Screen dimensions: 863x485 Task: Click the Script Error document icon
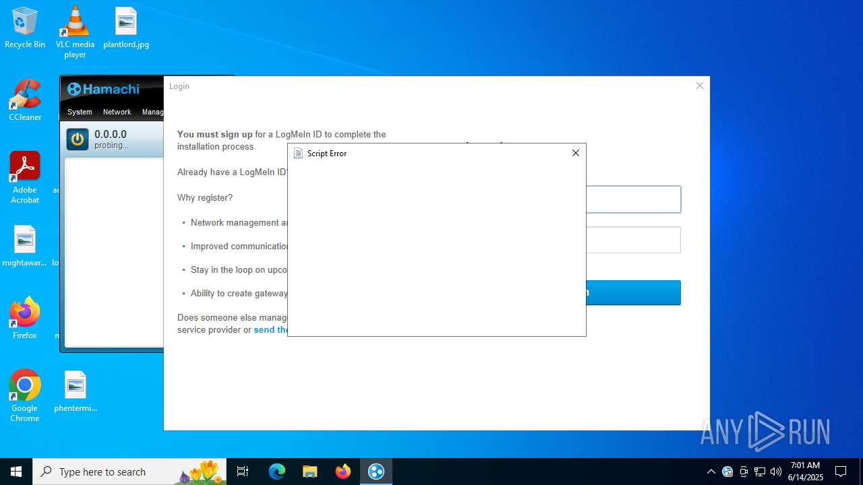pos(299,153)
